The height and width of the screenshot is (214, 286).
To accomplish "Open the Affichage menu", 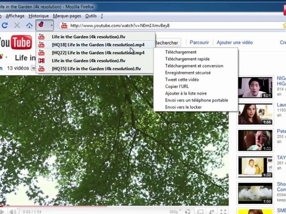I will click(15, 16).
